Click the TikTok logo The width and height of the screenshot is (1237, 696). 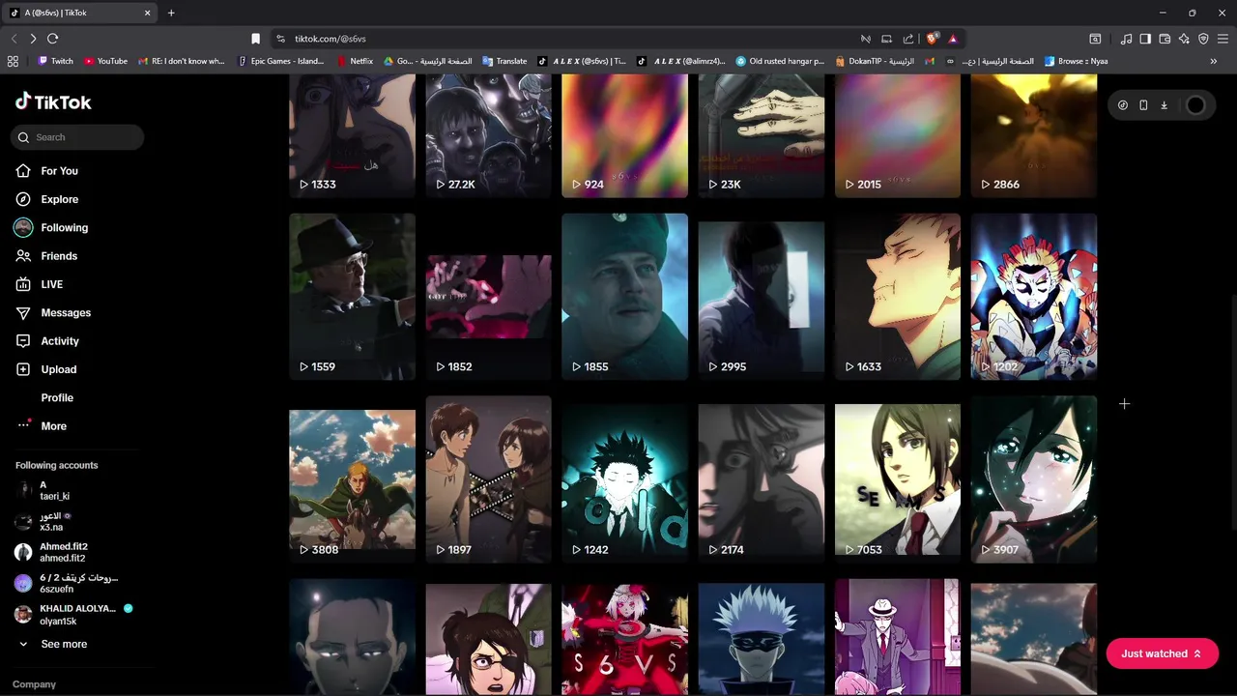(53, 101)
